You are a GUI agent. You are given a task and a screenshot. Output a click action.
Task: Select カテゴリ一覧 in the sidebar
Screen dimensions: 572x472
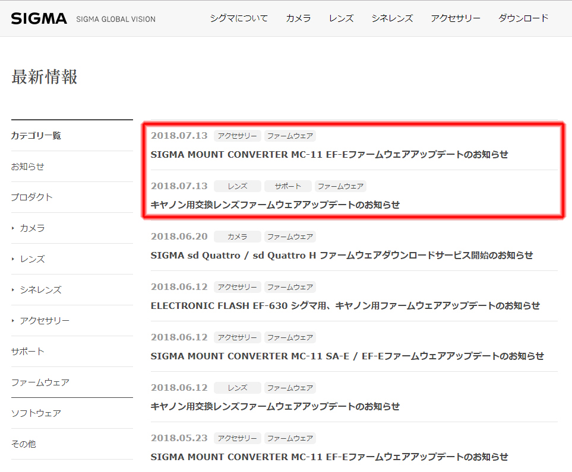pos(36,135)
